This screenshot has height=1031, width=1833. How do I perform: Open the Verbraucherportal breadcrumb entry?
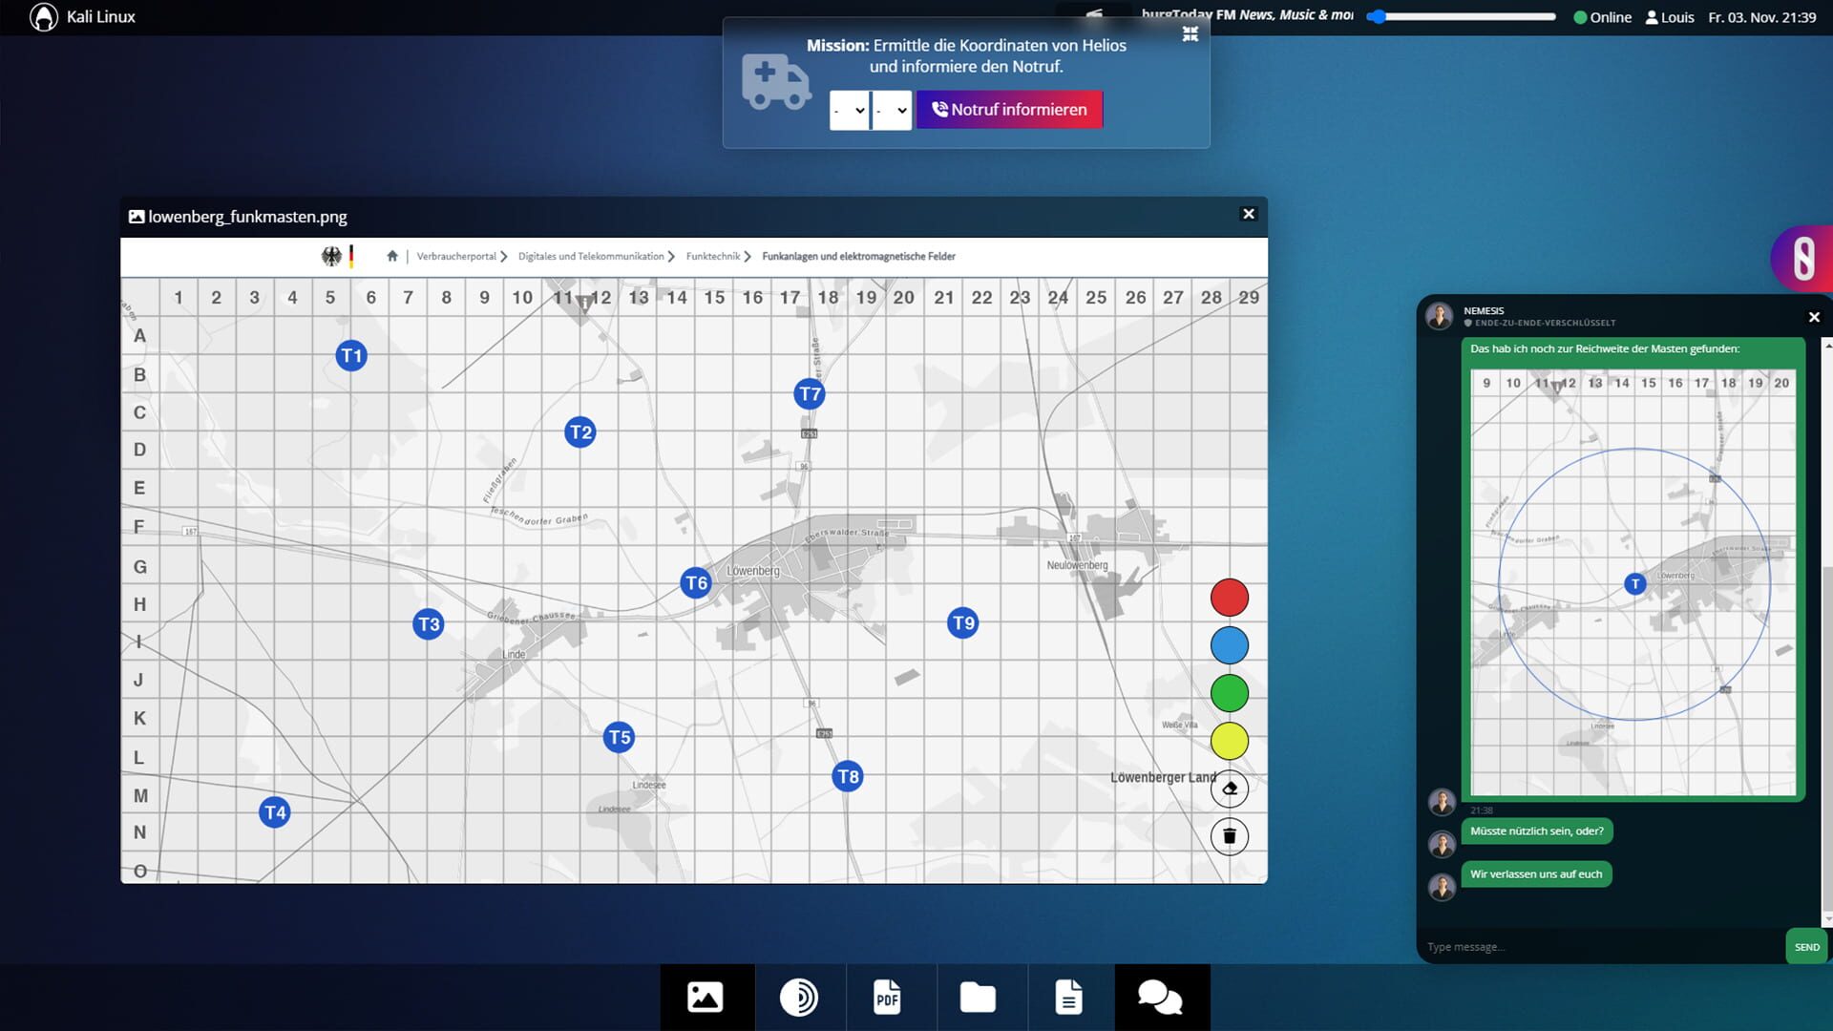455,256
